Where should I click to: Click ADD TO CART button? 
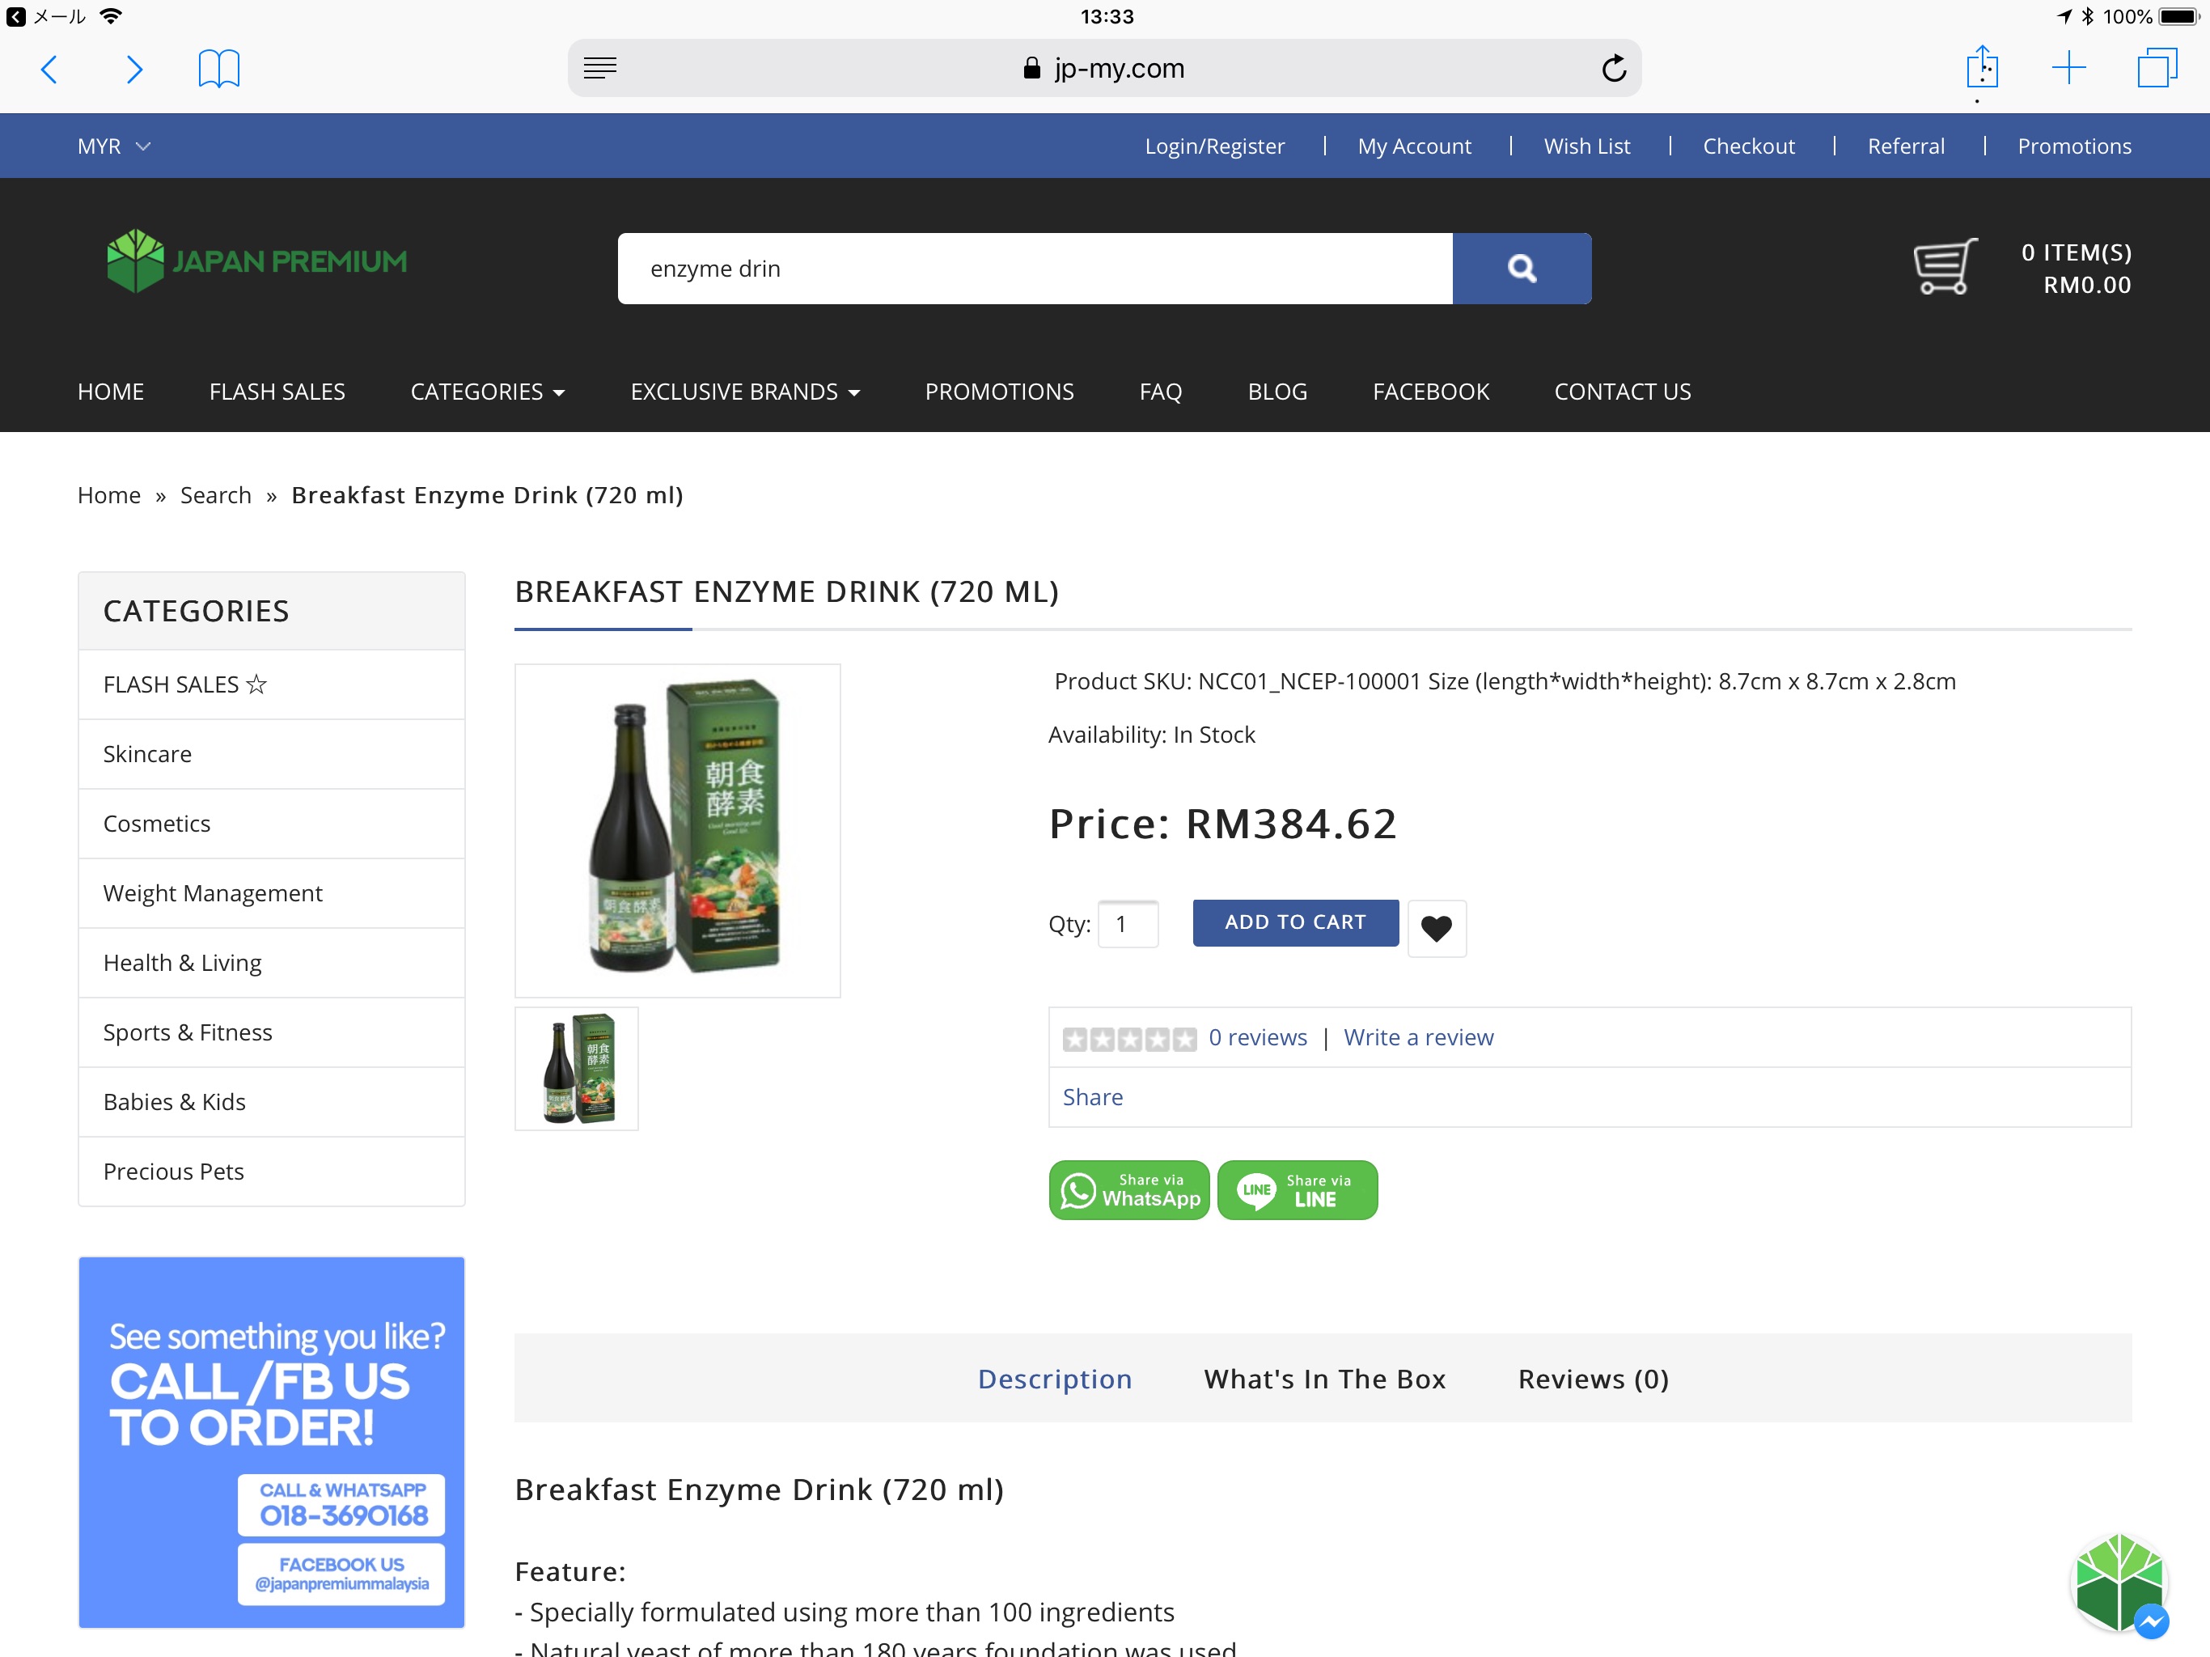(1295, 922)
